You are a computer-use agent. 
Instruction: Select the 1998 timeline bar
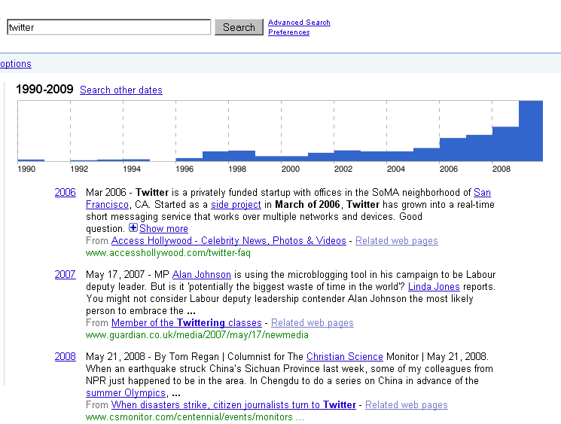click(242, 156)
